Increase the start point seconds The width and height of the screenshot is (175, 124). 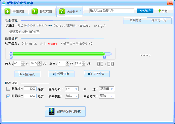coord(40,63)
